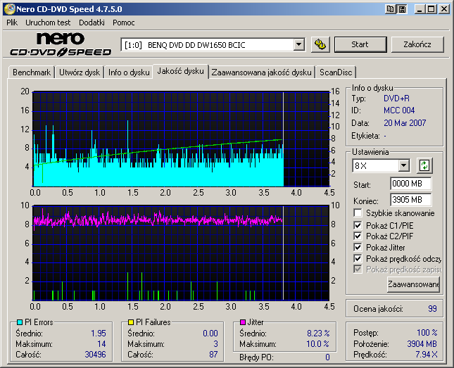Click the Prędkość value 7.94 X
The image size is (454, 368).
pos(427,355)
